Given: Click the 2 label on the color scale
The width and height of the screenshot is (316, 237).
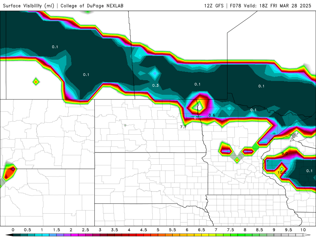Looking at the screenshot, I should coord(71,230).
